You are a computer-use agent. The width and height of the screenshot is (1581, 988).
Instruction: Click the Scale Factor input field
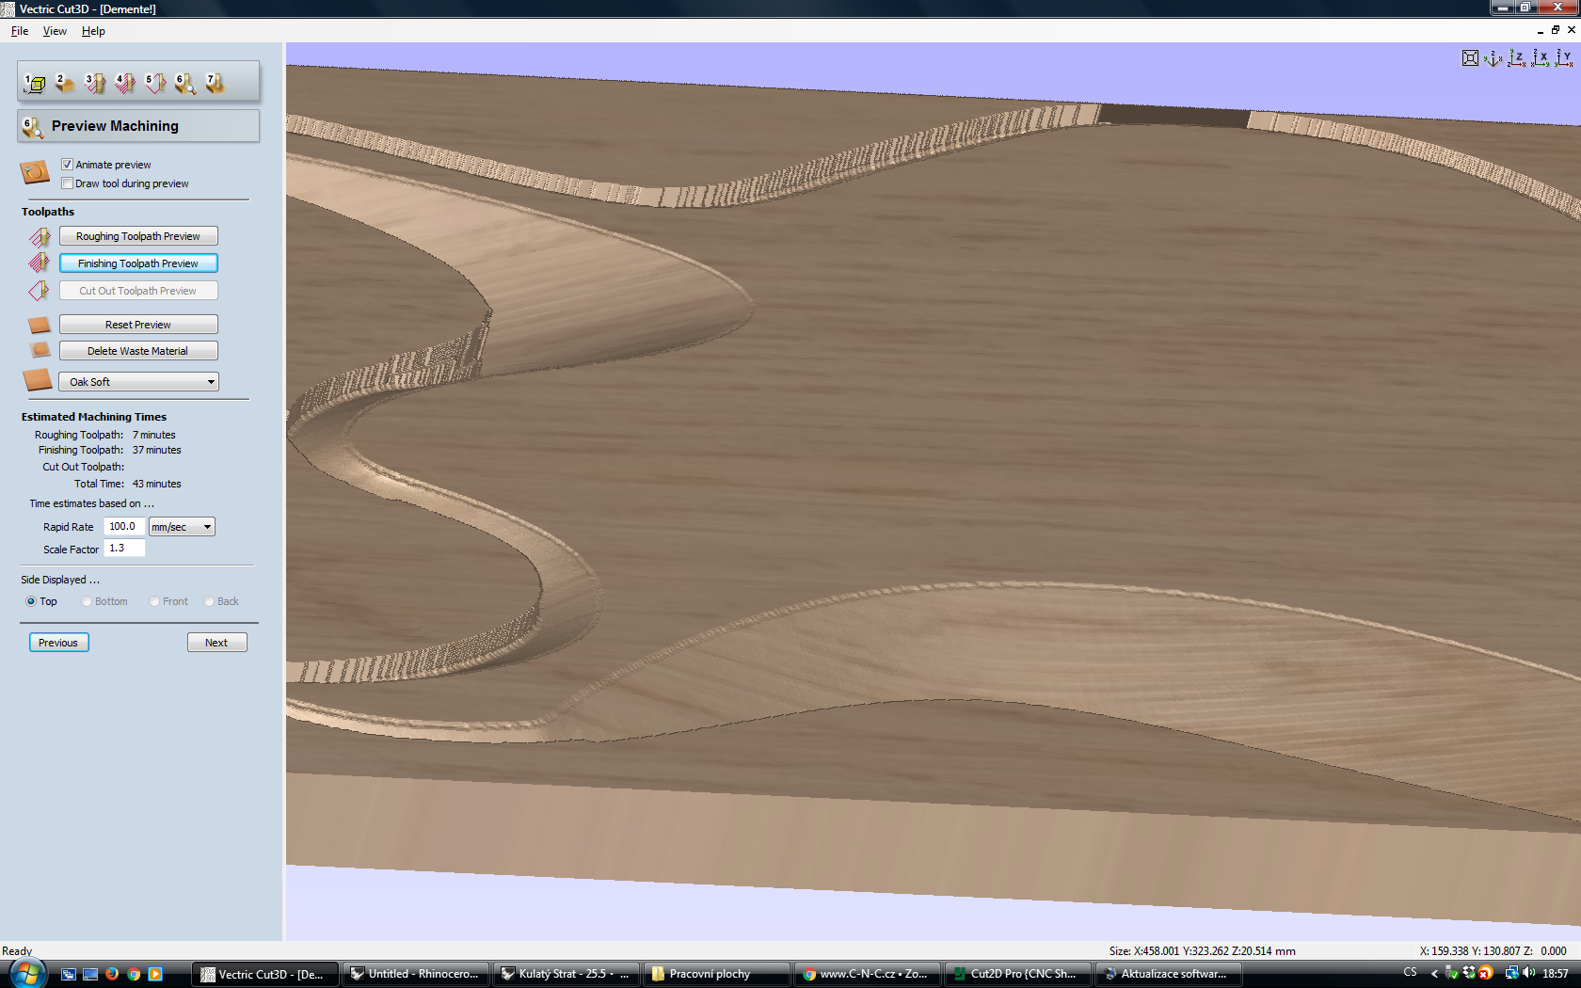pyautogui.click(x=124, y=549)
